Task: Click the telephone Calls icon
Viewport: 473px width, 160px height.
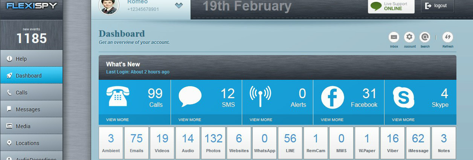Action: tap(117, 96)
